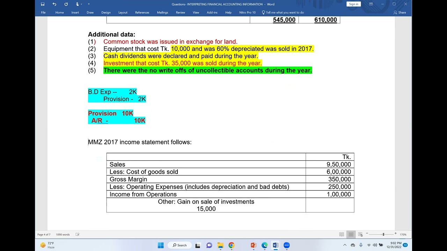Open PowerPoint on the taskbar
Screen dimensions: 447x251
(254, 245)
